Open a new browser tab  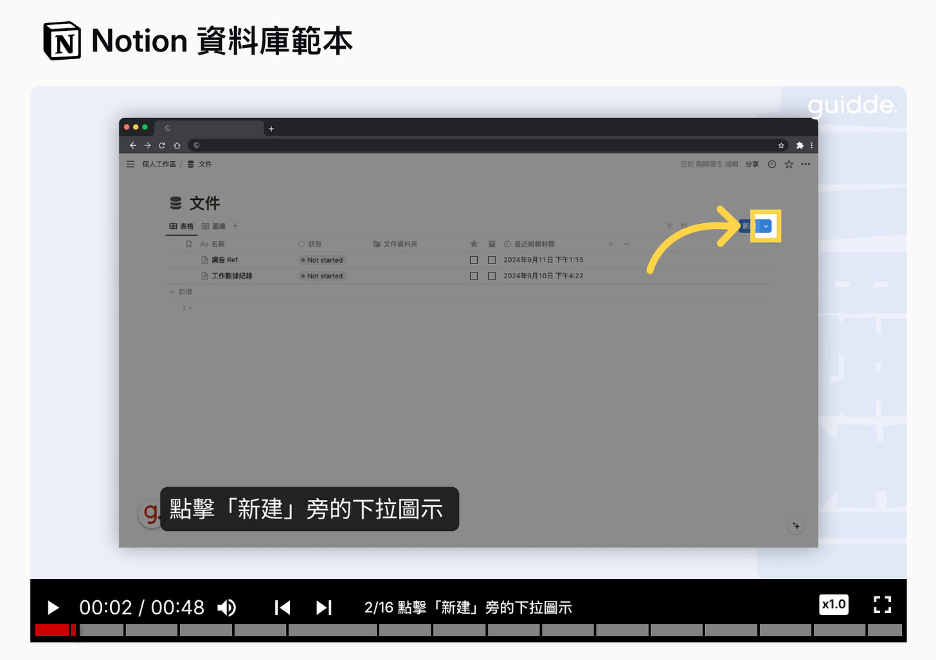click(271, 129)
